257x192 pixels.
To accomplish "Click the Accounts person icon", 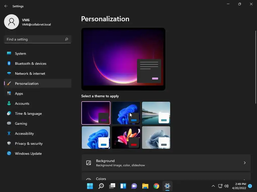I will (9, 103).
